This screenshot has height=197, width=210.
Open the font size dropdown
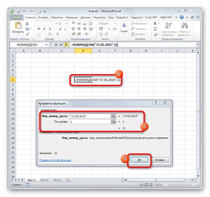click(x=66, y=24)
